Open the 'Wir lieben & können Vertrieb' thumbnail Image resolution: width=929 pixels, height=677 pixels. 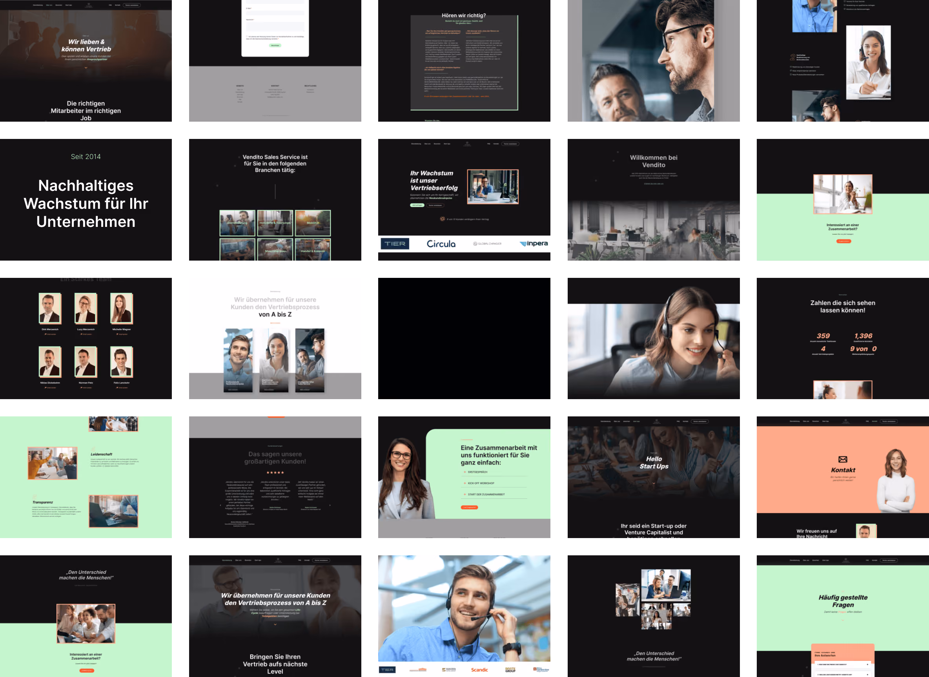[86, 61]
